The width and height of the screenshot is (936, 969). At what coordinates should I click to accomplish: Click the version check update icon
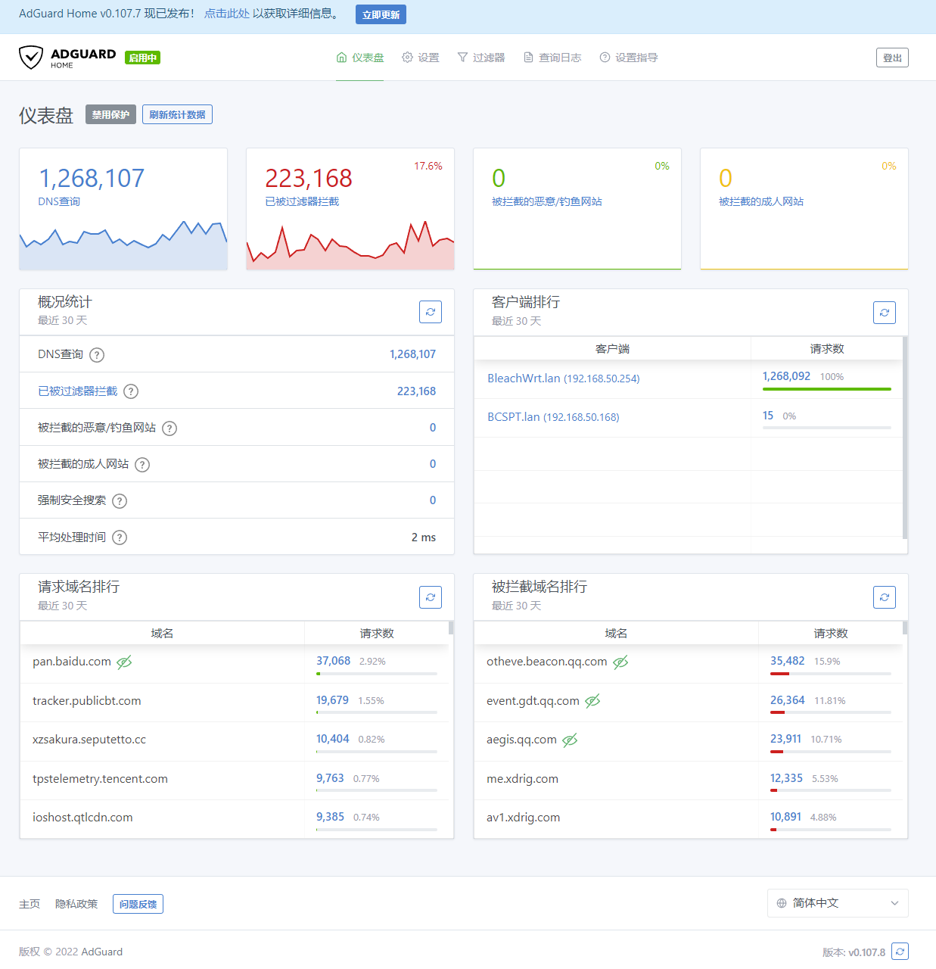click(x=900, y=952)
